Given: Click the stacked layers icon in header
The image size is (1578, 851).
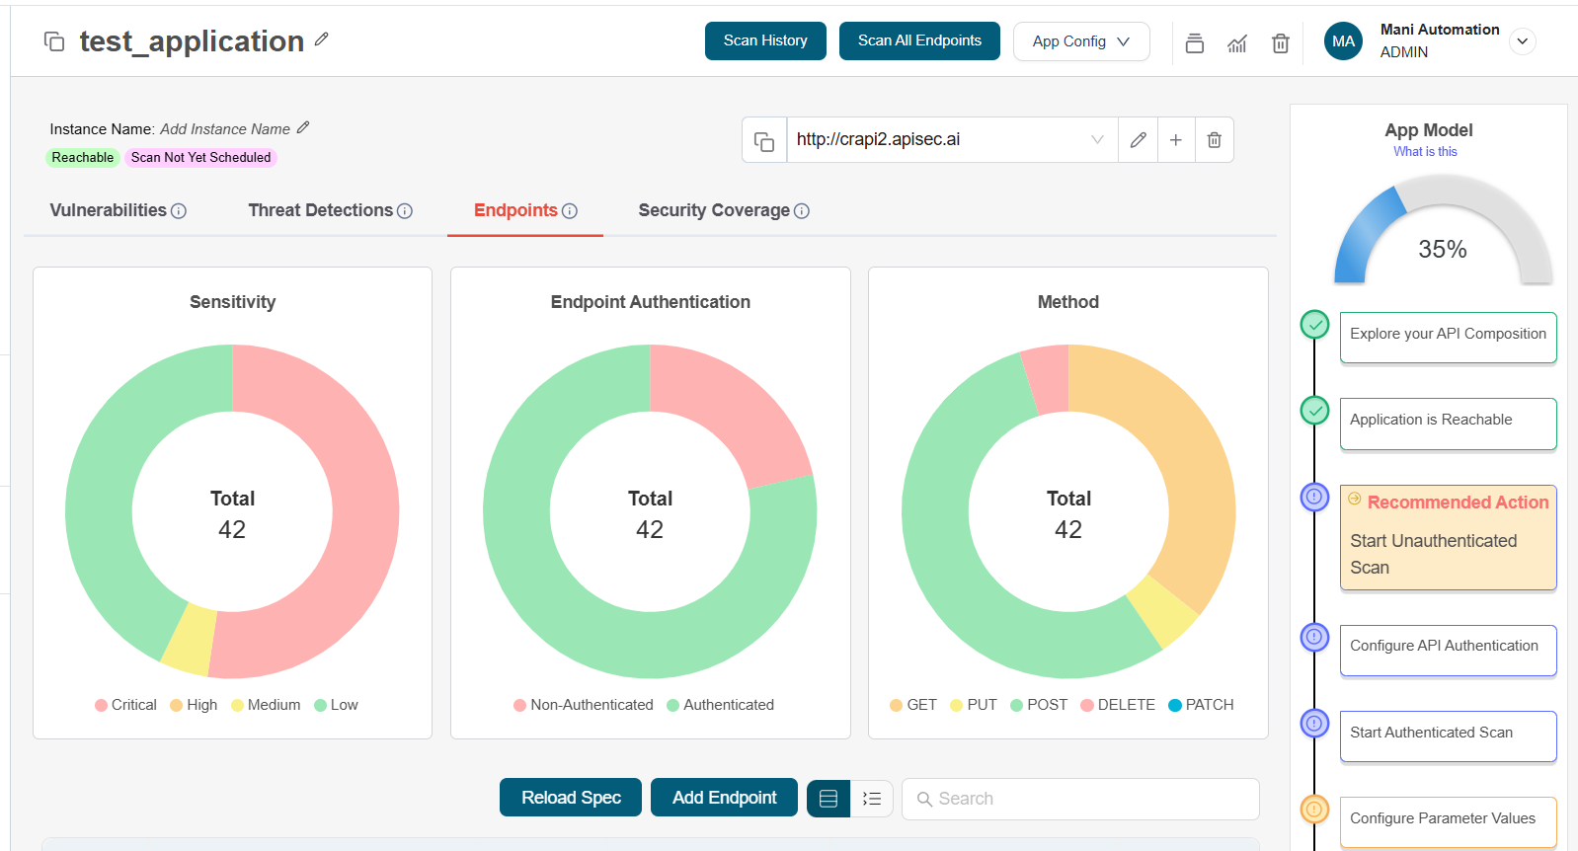Looking at the screenshot, I should (x=1195, y=43).
